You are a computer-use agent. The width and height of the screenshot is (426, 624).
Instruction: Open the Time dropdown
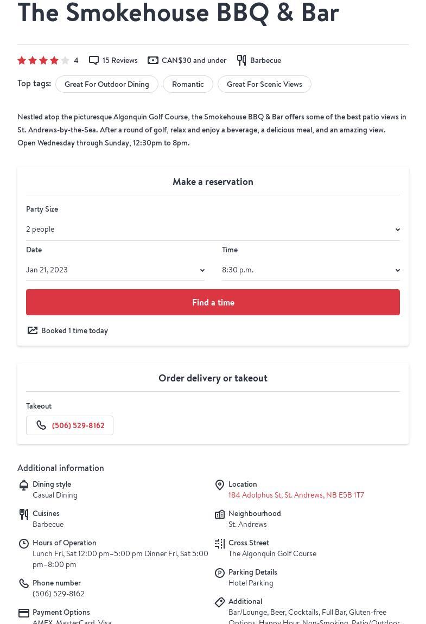click(x=310, y=270)
